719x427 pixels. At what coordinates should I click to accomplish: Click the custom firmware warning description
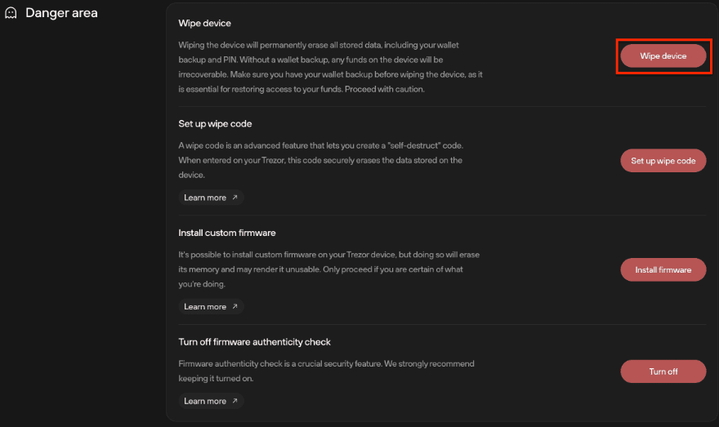click(327, 269)
